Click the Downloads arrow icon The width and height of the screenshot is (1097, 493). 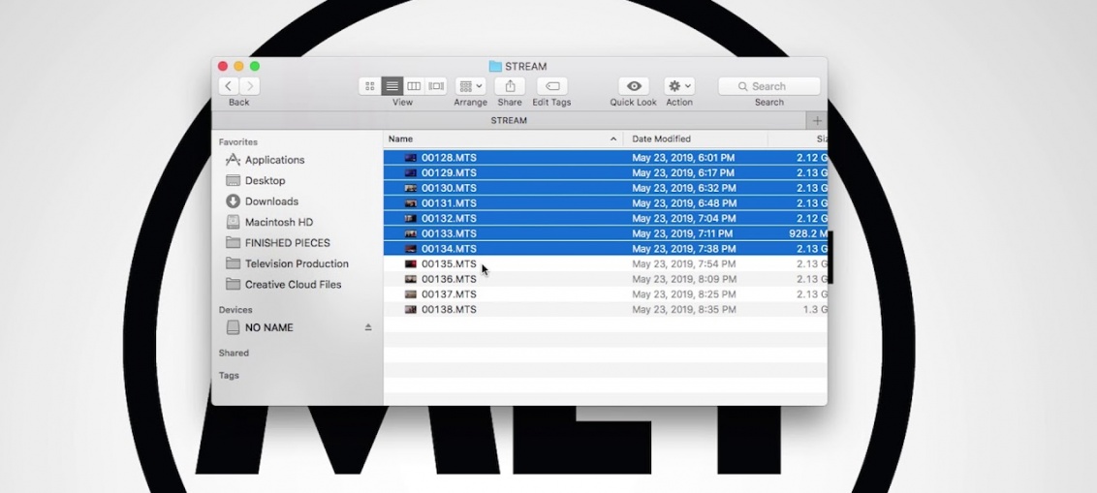[x=233, y=201]
